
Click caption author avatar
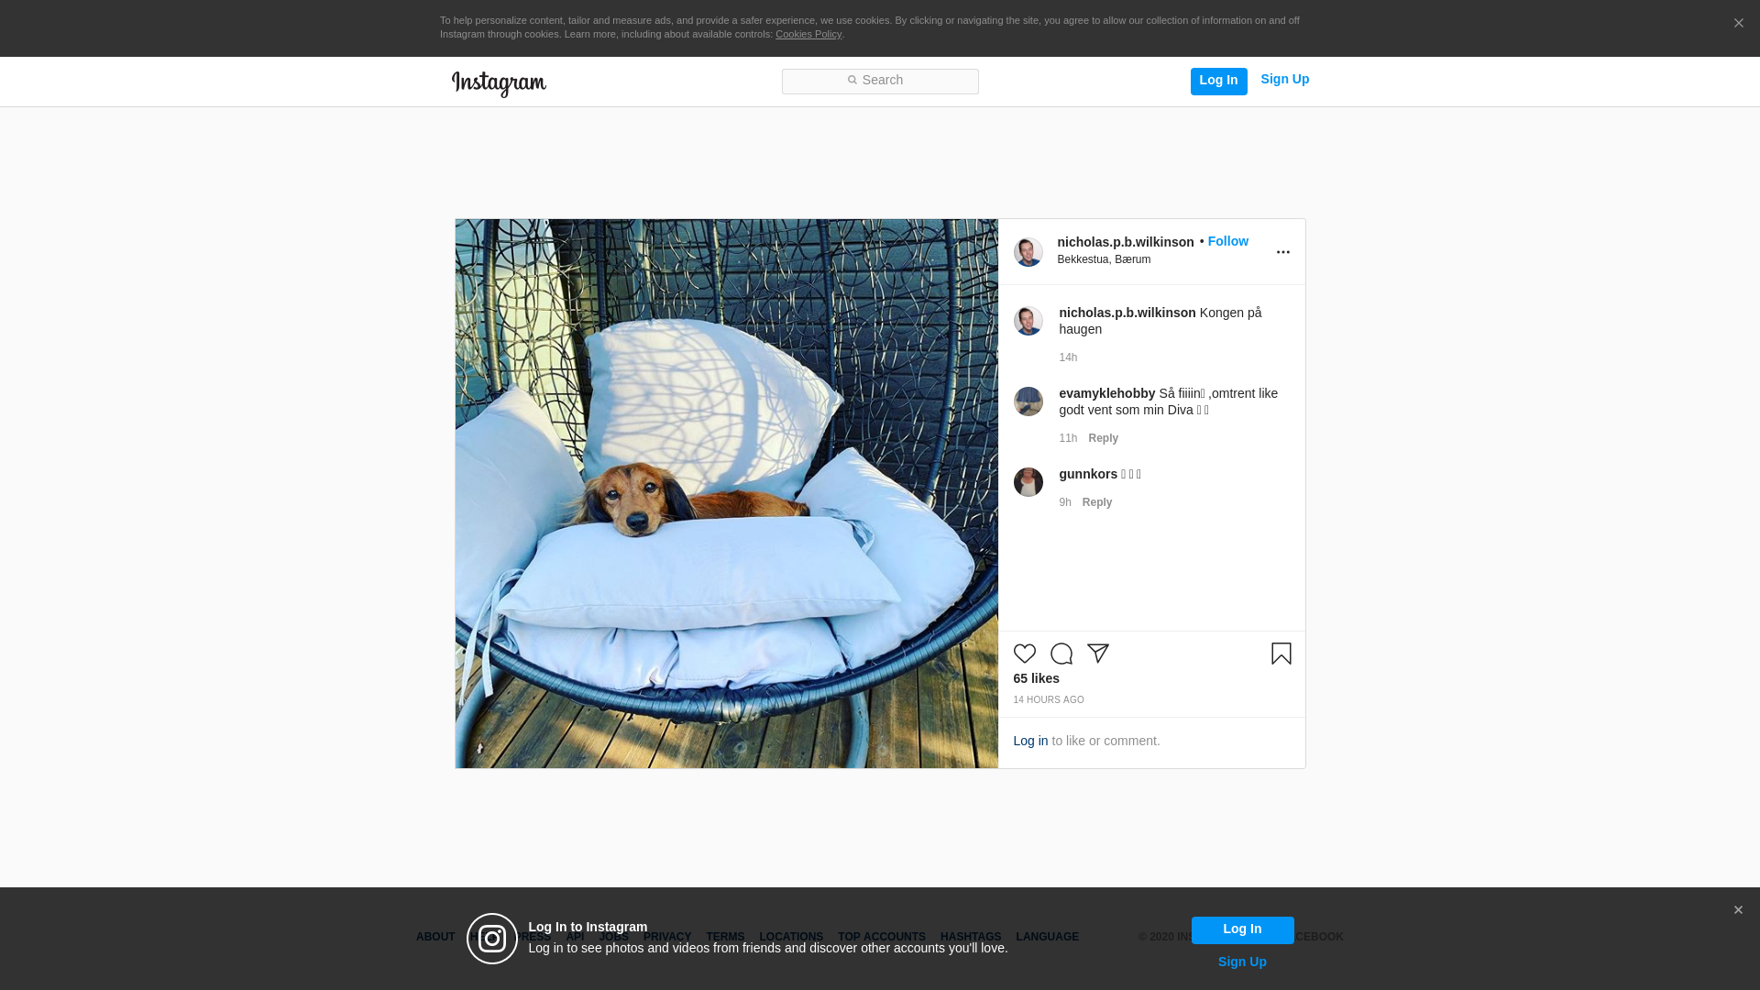pos(1028,321)
